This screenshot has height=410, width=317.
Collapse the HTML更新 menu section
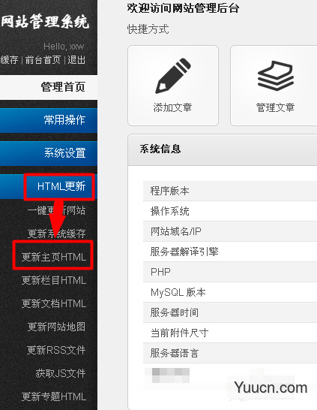49,186
